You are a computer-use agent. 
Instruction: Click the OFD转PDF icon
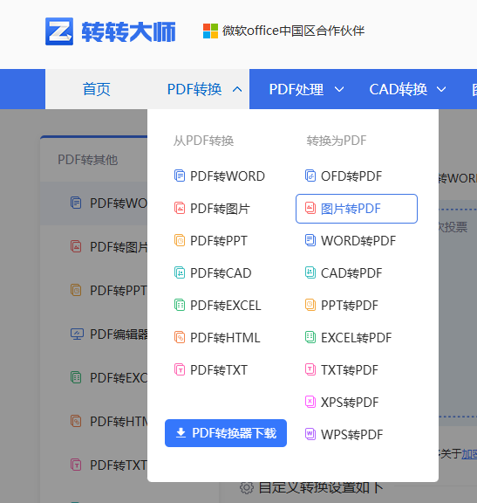(310, 176)
